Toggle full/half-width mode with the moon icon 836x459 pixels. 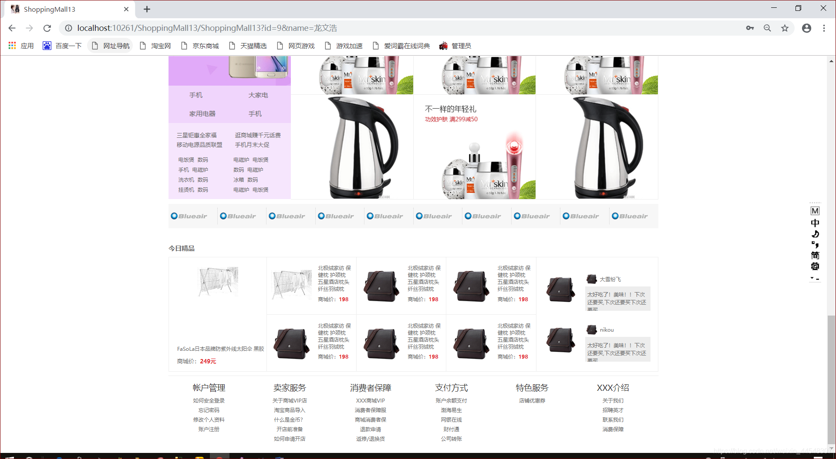[815, 234]
